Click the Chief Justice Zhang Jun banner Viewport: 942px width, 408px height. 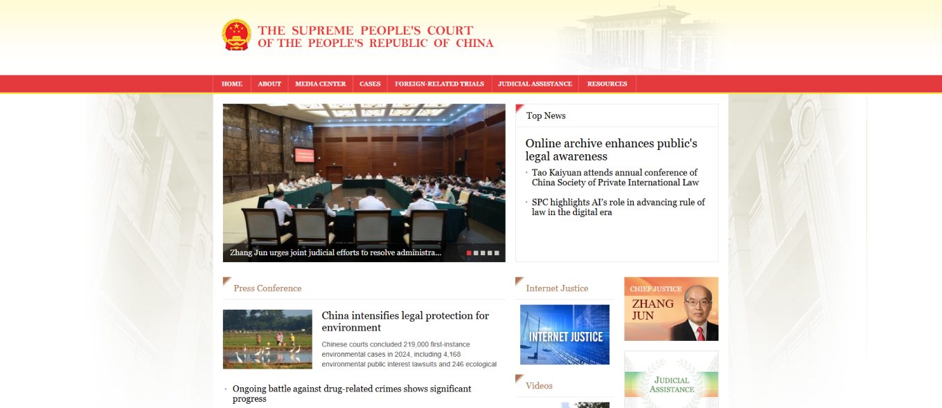670,308
